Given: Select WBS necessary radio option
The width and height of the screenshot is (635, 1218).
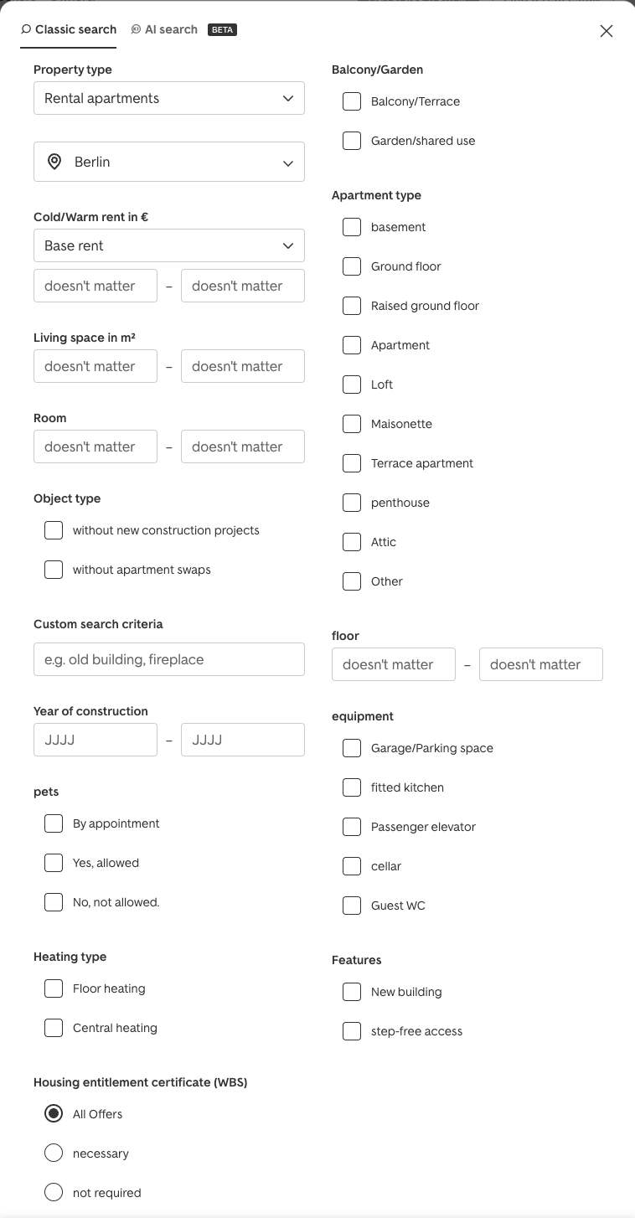Looking at the screenshot, I should coord(54,1153).
